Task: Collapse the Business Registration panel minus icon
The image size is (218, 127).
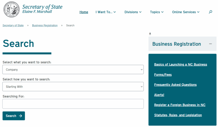Action: coord(210,44)
